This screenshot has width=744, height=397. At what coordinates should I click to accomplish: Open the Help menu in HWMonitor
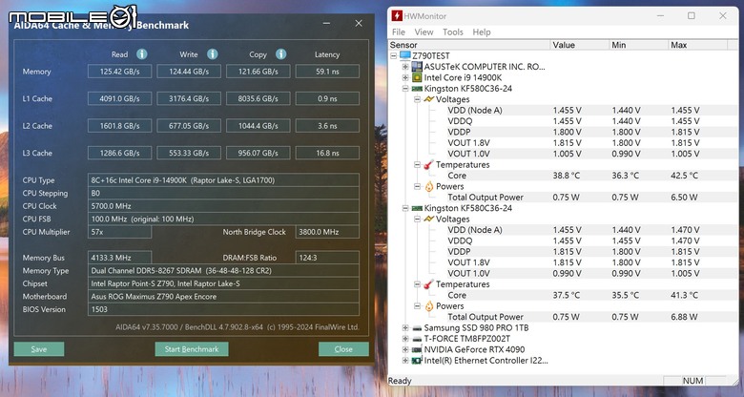[482, 31]
